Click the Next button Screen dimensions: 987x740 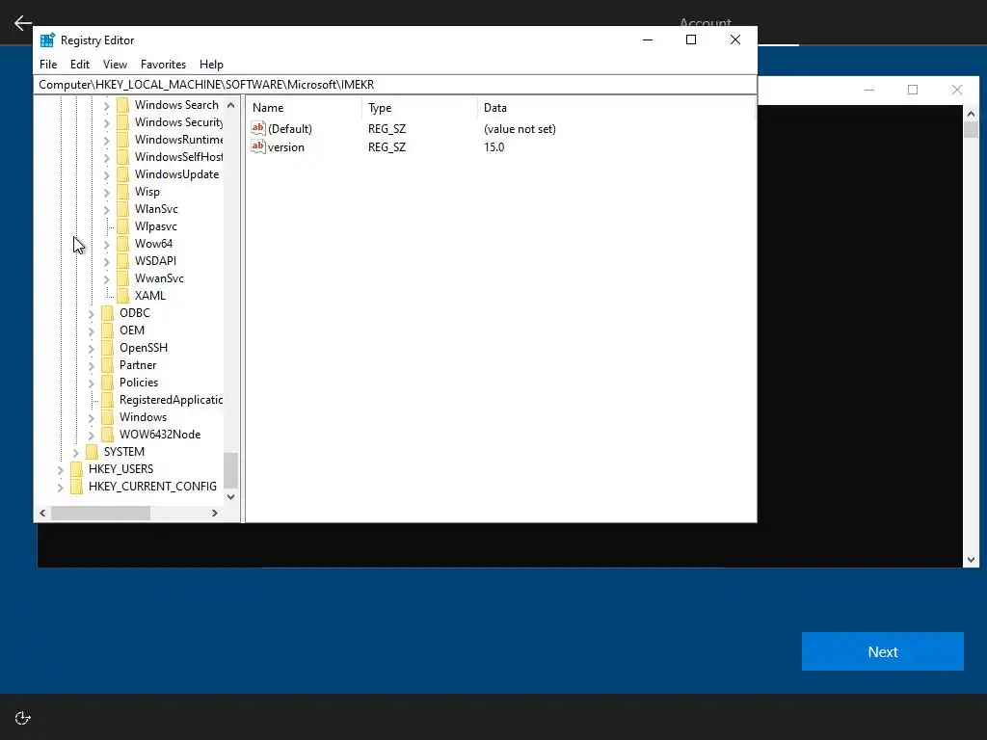(x=883, y=651)
